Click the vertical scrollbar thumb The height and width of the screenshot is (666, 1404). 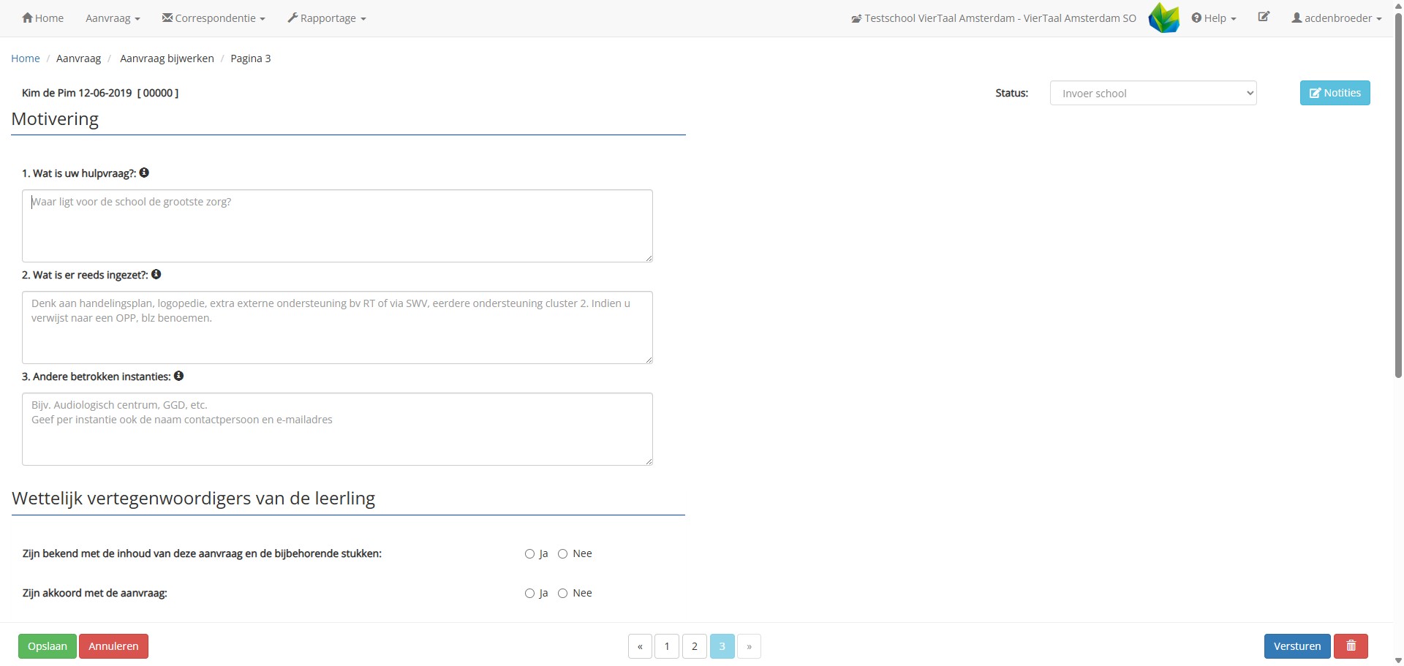click(x=1398, y=194)
